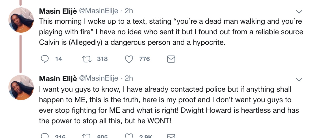Expand options caret on second tweet

coord(299,79)
